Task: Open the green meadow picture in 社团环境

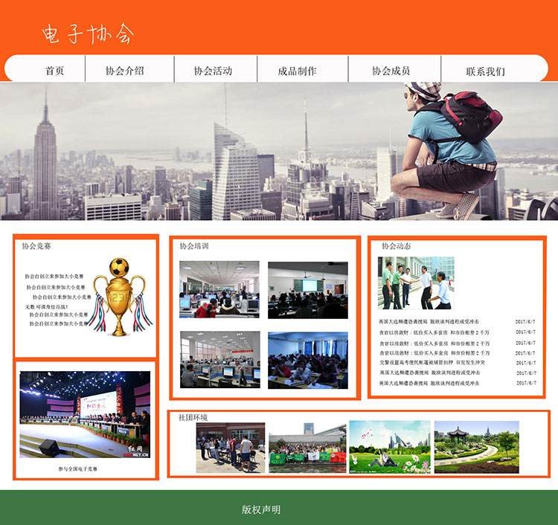Action: coord(389,447)
